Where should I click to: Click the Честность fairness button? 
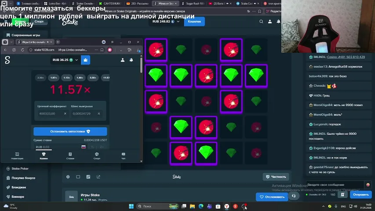[276, 177]
